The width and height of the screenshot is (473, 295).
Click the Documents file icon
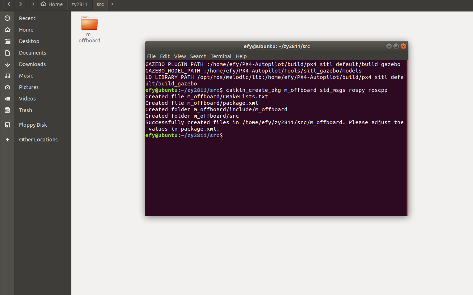click(x=7, y=53)
